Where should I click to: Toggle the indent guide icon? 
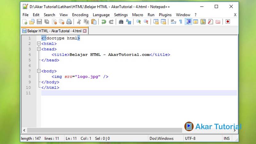188,22
